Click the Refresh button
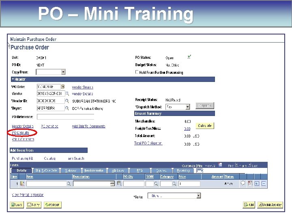 point(52,205)
